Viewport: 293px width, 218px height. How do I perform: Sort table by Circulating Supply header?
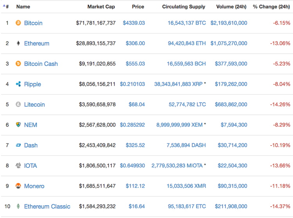point(184,7)
